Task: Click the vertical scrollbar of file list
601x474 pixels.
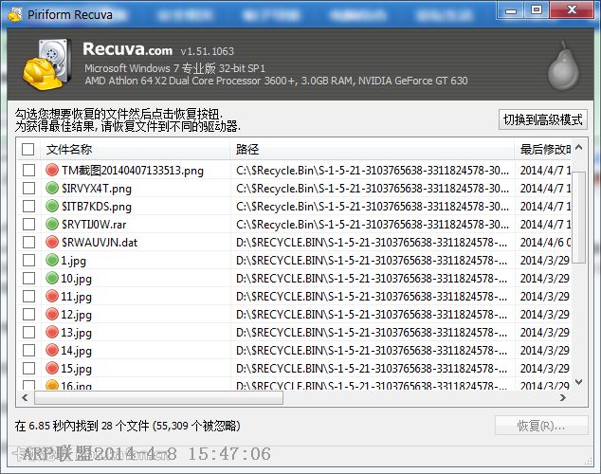Action: pos(578,284)
